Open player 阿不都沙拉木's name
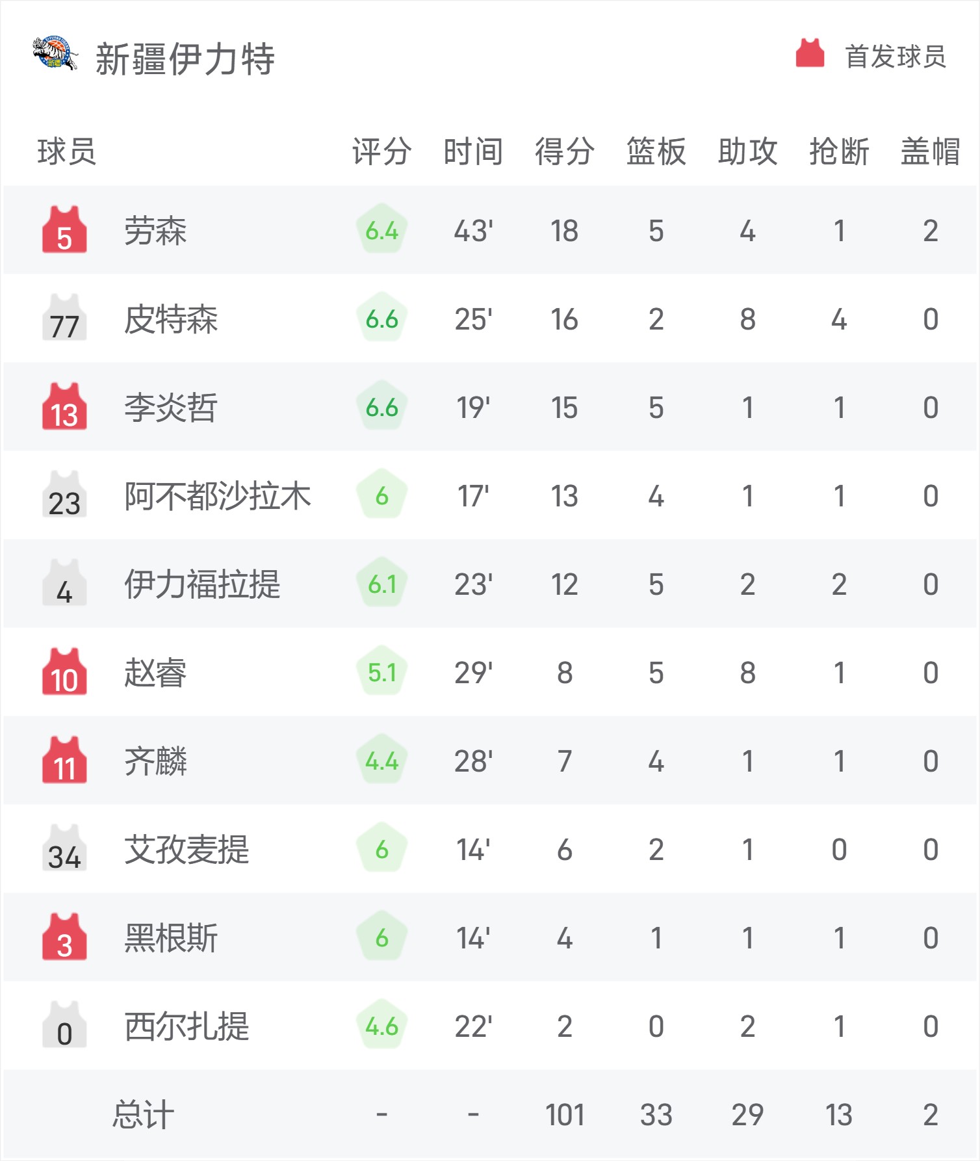 pyautogui.click(x=218, y=496)
